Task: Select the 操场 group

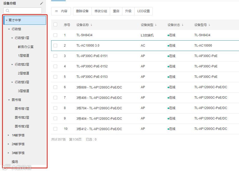Action: coord(15,162)
